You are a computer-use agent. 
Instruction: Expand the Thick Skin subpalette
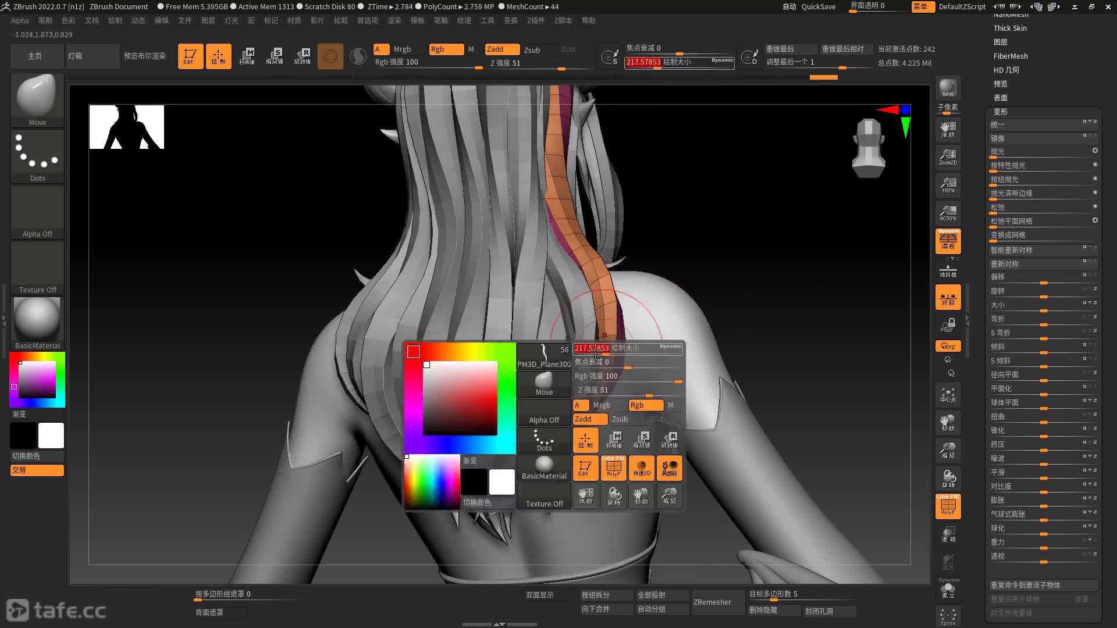1010,28
